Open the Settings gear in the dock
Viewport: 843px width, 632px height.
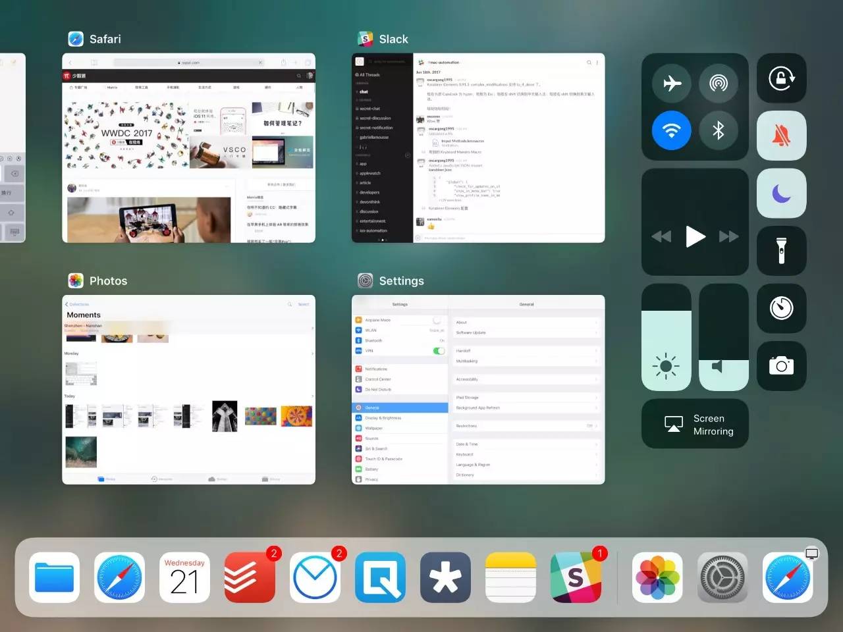[722, 577]
